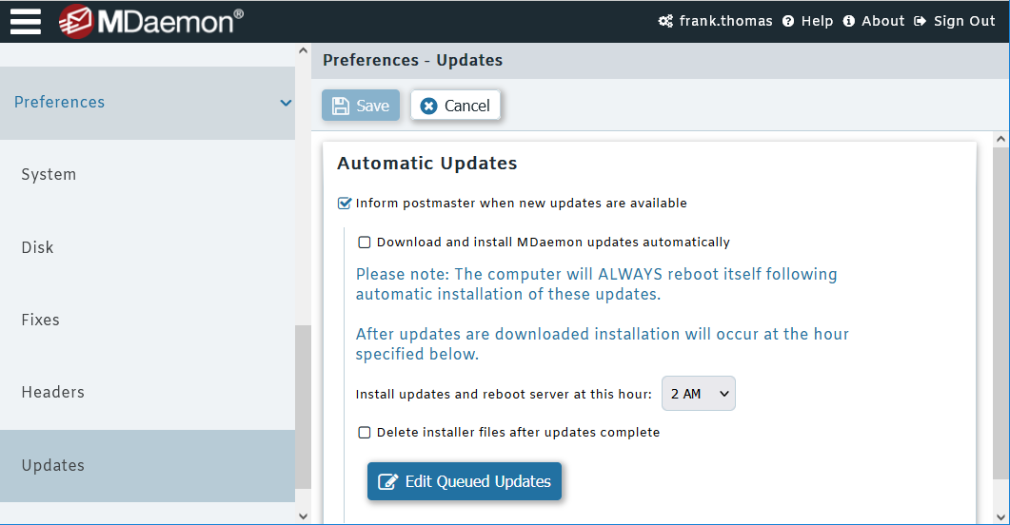This screenshot has height=525, width=1010.
Task: Select Fixes in the sidebar
Action: 40,321
